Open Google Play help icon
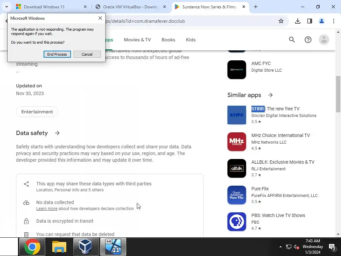Screen dimensions: 341x256 (x=308, y=40)
